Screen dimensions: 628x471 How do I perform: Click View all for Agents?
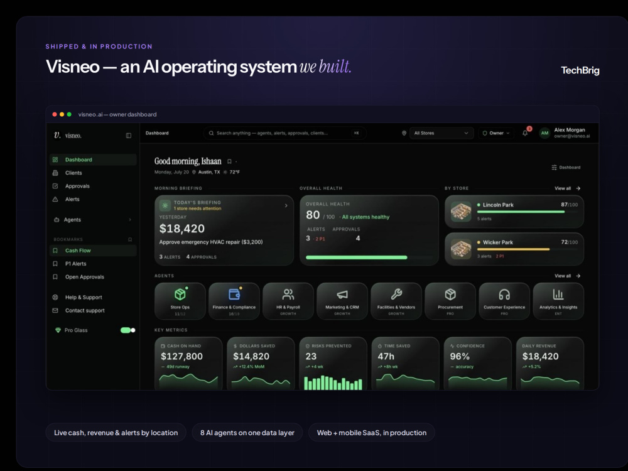coord(567,276)
